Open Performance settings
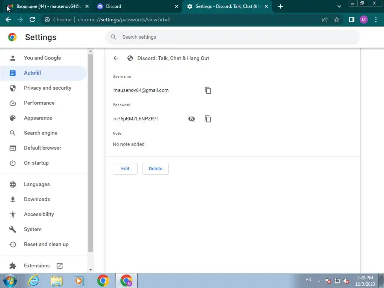 pos(43,103)
